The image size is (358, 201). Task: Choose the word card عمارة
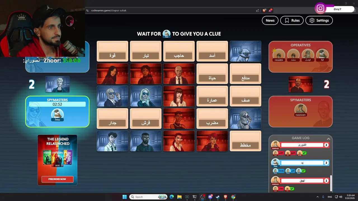[x=212, y=96]
